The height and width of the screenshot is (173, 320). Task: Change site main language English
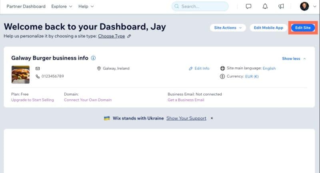click(269, 68)
